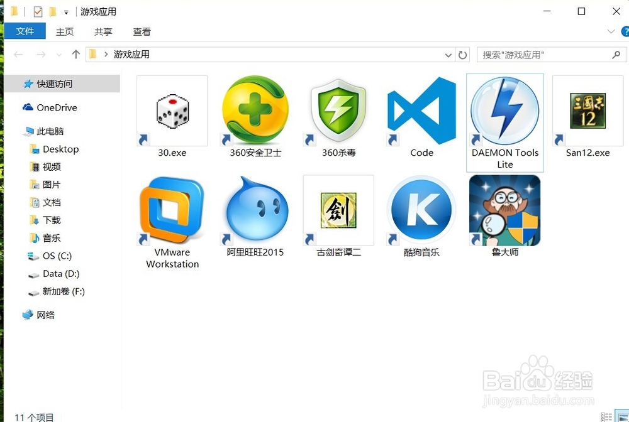
Task: Select the San12.exe game icon
Action: [587, 111]
